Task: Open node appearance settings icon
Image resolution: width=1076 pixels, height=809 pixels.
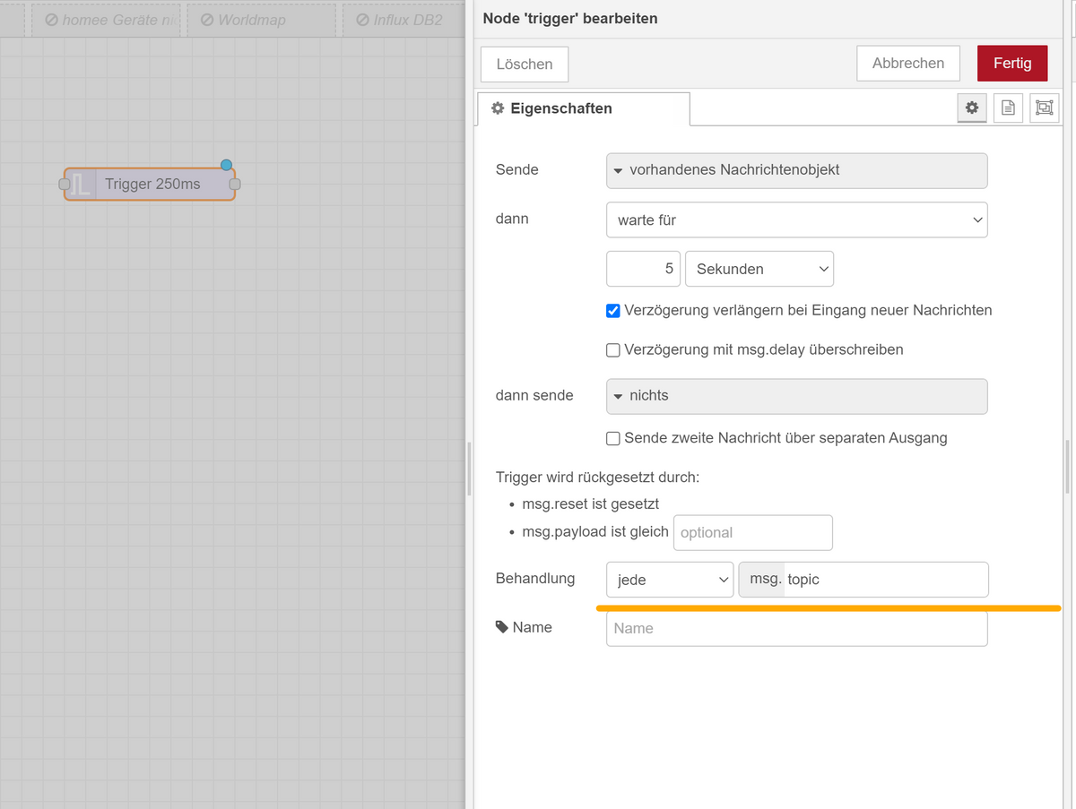Action: point(1044,108)
